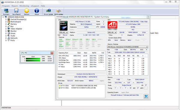
Task: Expand the Drives tree node
Action: click(6, 33)
